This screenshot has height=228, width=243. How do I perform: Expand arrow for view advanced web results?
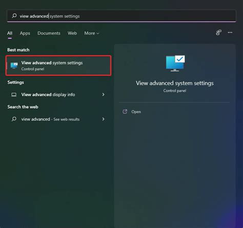(103, 119)
